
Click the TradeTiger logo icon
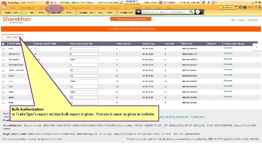pyautogui.click(x=4, y=4)
